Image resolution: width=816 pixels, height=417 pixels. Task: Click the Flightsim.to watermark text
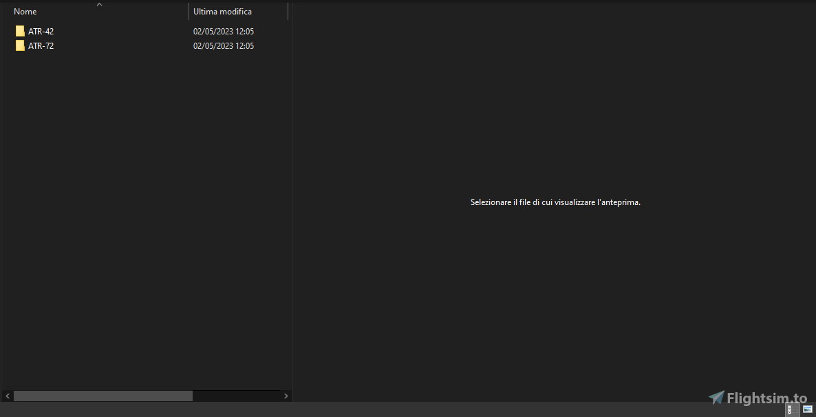pos(766,398)
